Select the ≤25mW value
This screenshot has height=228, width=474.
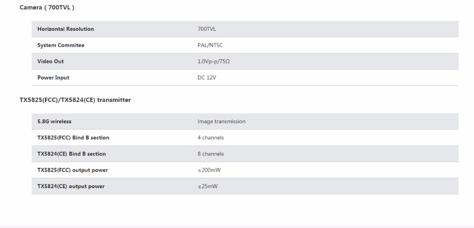tap(208, 186)
